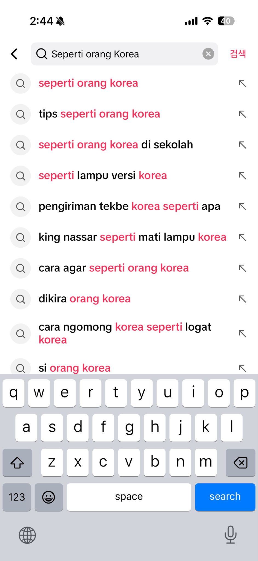258x561 pixels.
Task: Switch to the 123 numeric keyboard
Action: 17,497
